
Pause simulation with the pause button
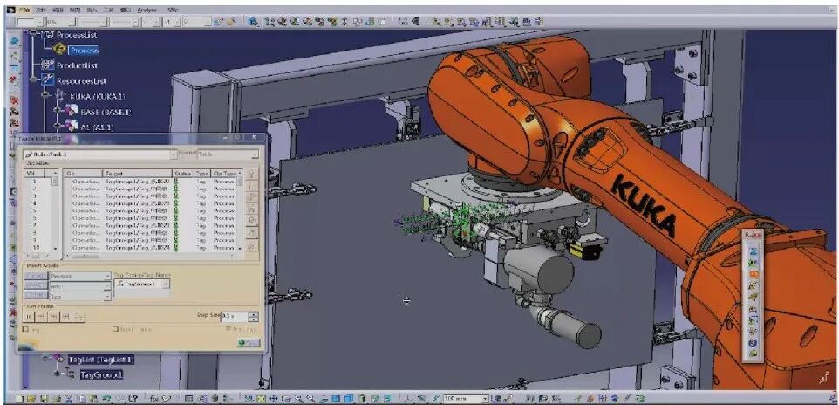(x=28, y=317)
